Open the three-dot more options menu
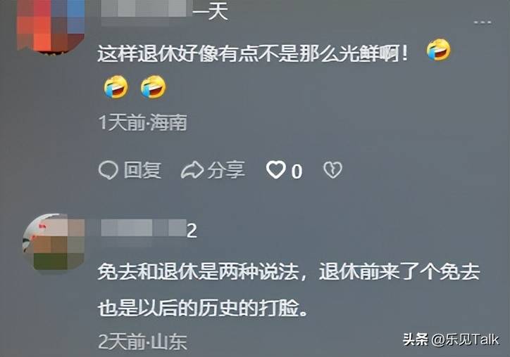The height and width of the screenshot is (357, 510). (x=483, y=22)
